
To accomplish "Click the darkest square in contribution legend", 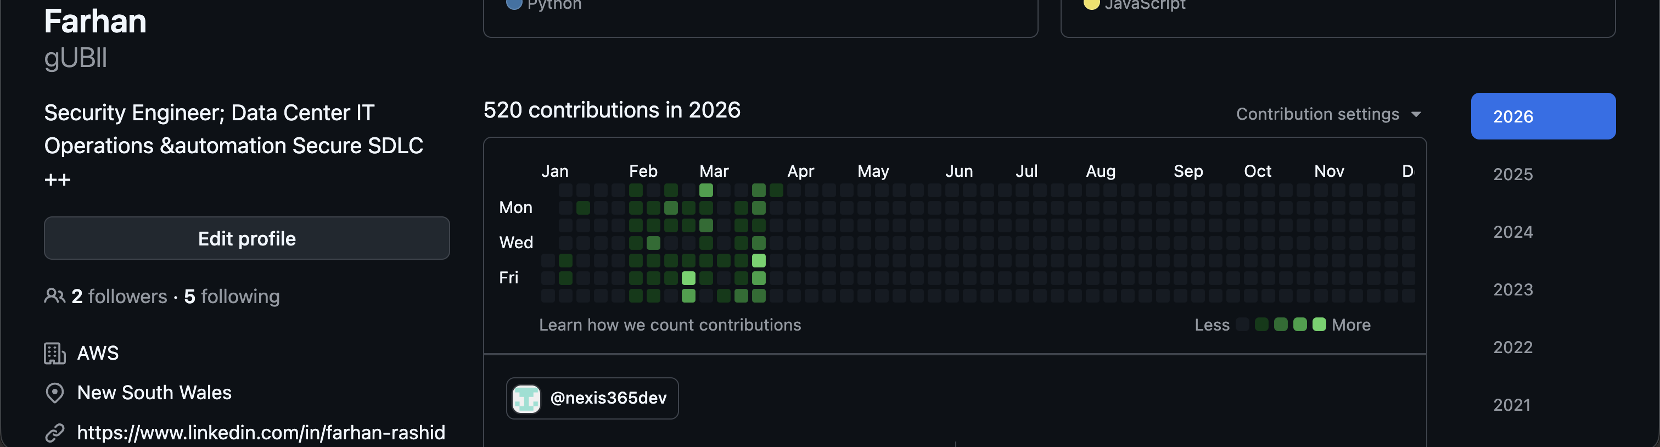I will (x=1243, y=325).
